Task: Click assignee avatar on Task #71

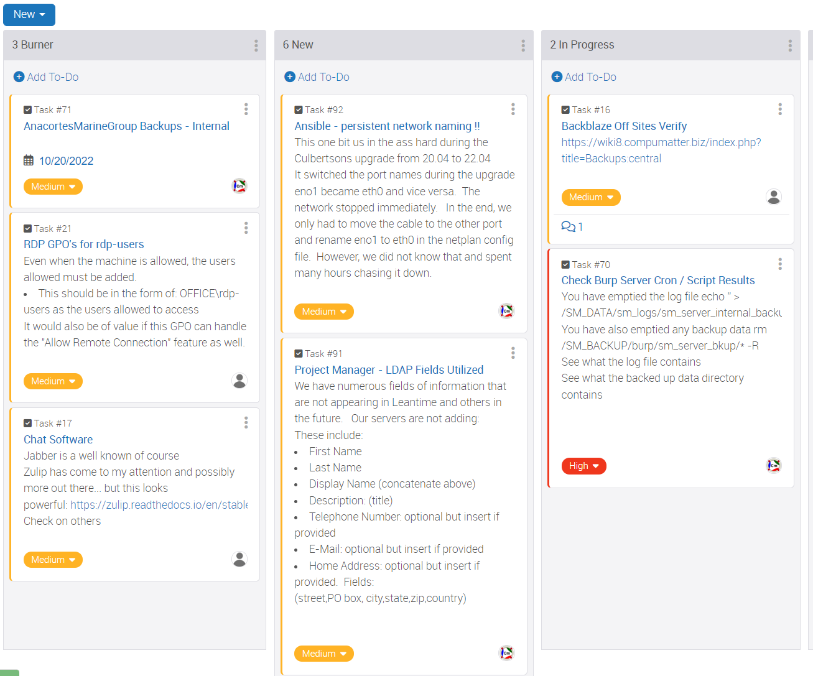Action: (239, 186)
